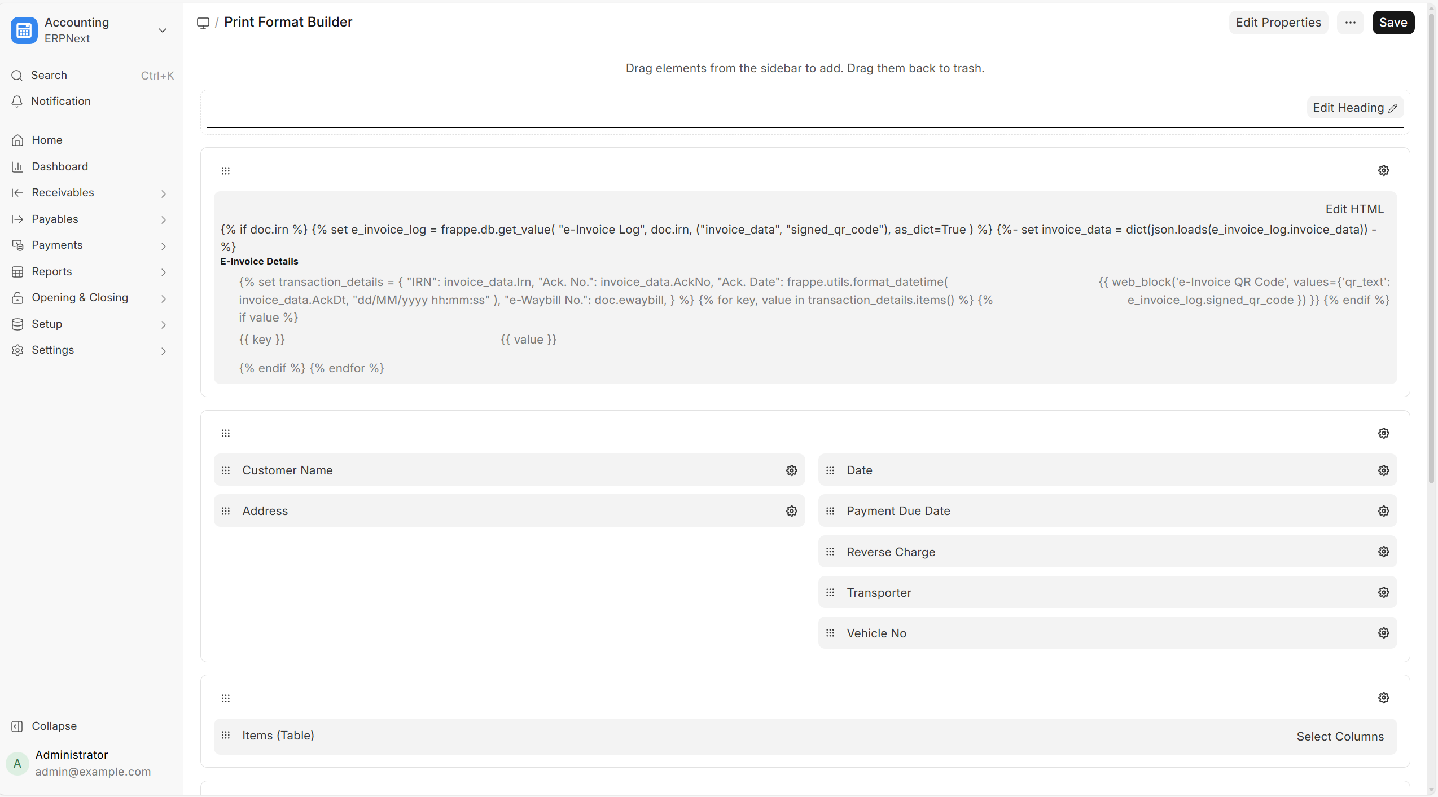
Task: Click the Notification bell icon
Action: click(x=17, y=101)
